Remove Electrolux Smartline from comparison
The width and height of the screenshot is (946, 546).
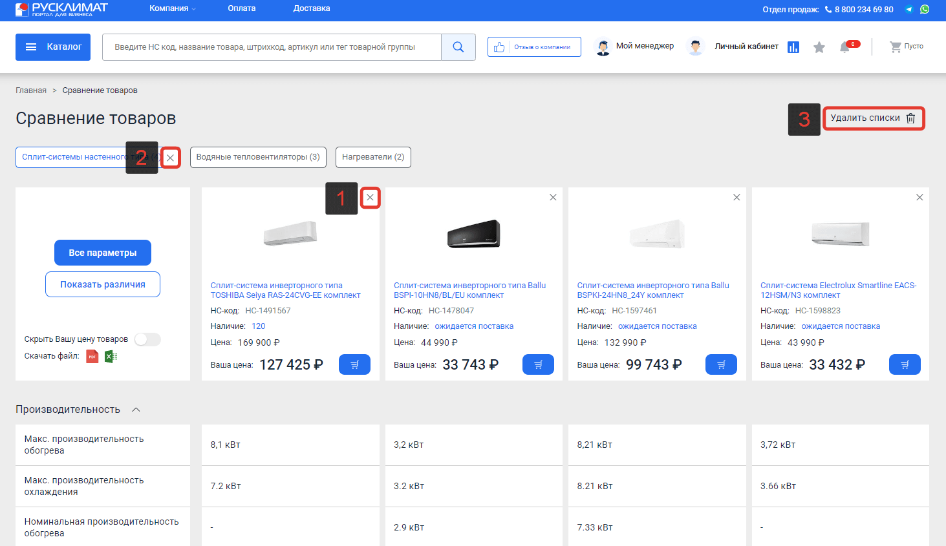pyautogui.click(x=919, y=198)
